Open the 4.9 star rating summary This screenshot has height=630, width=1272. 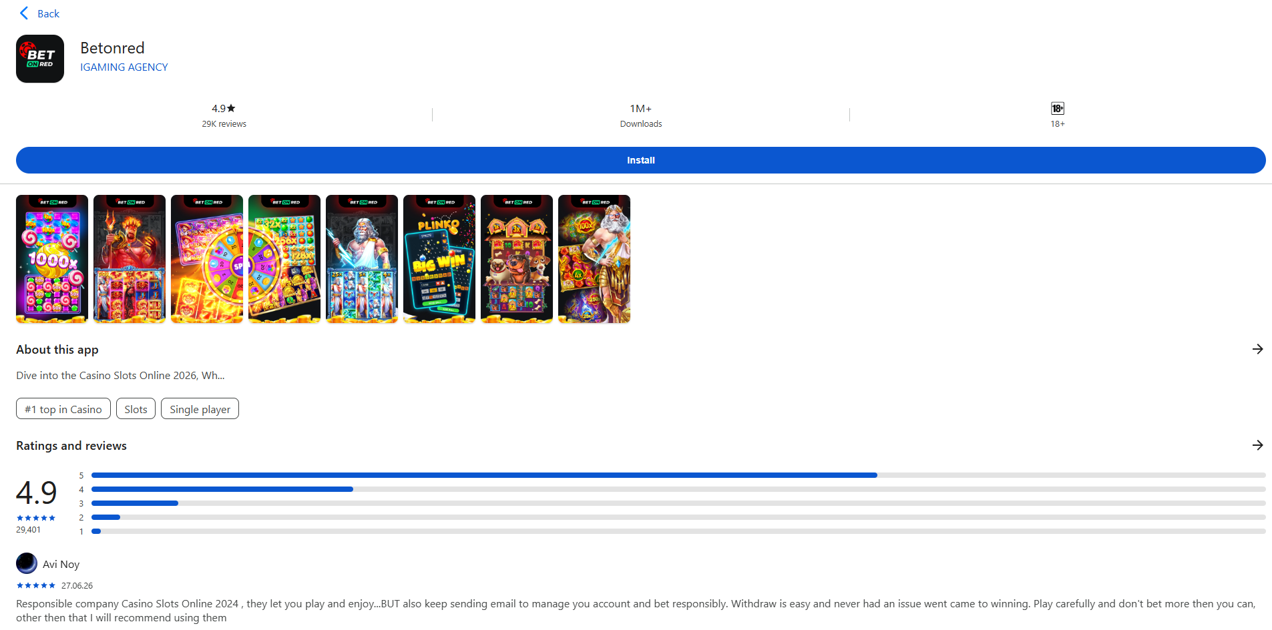click(224, 108)
